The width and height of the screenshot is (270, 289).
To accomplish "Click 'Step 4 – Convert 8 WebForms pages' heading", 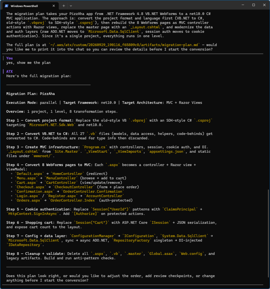I will (x=49, y=165).
